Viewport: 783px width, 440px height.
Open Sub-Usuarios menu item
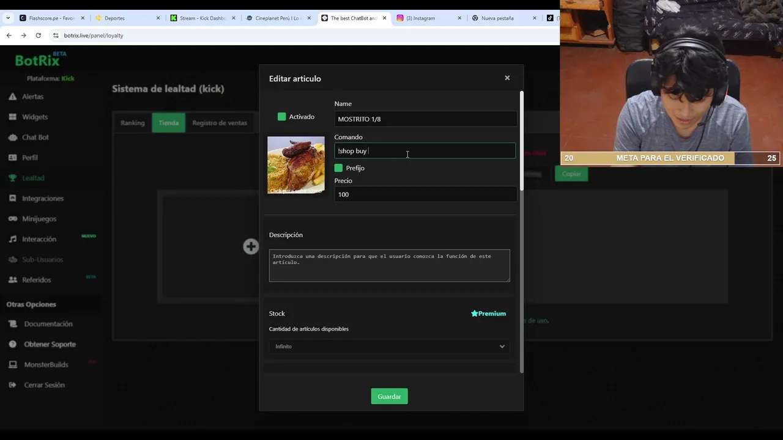pos(42,260)
